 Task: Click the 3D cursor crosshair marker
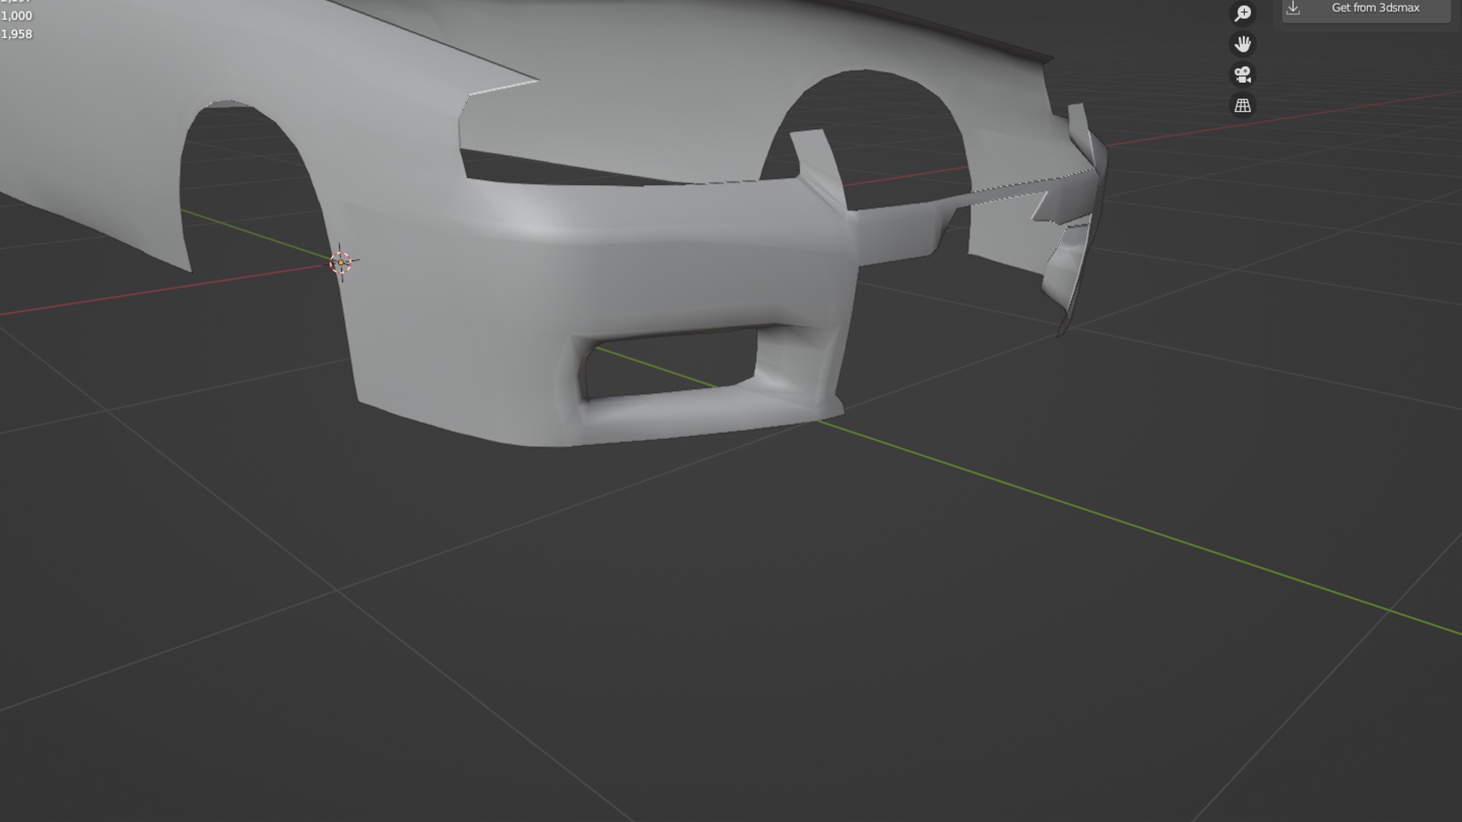click(x=340, y=263)
